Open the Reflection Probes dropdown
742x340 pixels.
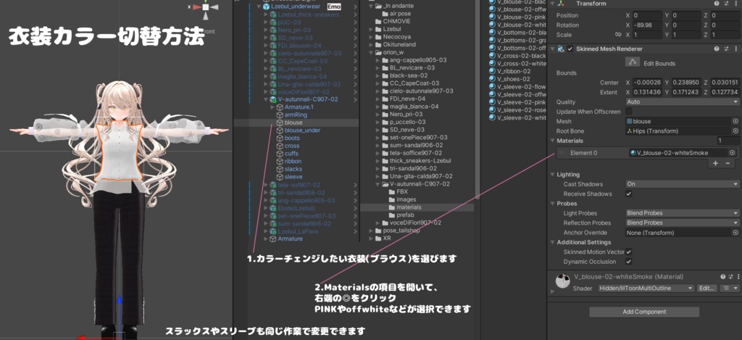tap(682, 223)
